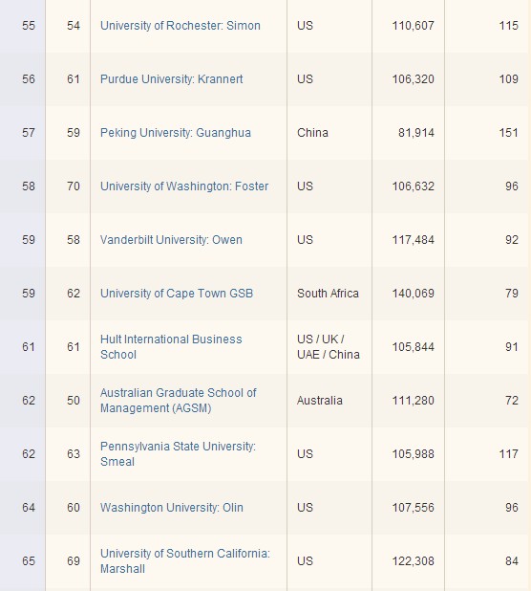Open Peking University: Guanghua link
The image size is (531, 591).
point(176,133)
